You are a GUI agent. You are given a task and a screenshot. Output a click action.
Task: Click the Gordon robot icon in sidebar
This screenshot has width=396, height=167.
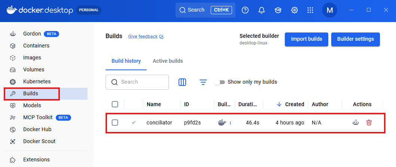pos(13,34)
